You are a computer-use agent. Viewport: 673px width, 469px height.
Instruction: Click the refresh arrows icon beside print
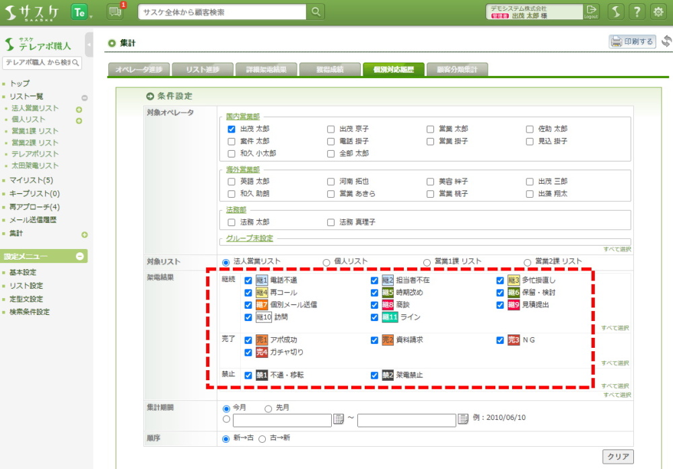(x=666, y=42)
